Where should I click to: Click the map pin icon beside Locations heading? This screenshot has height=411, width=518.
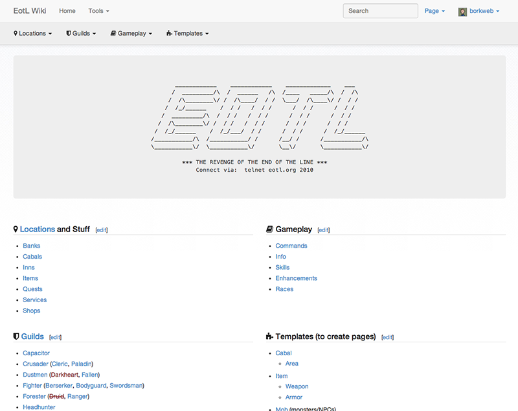(16, 229)
